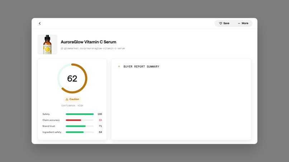Select the Safety score value 100
Viewport: 289px width, 162px height.
(x=100, y=114)
